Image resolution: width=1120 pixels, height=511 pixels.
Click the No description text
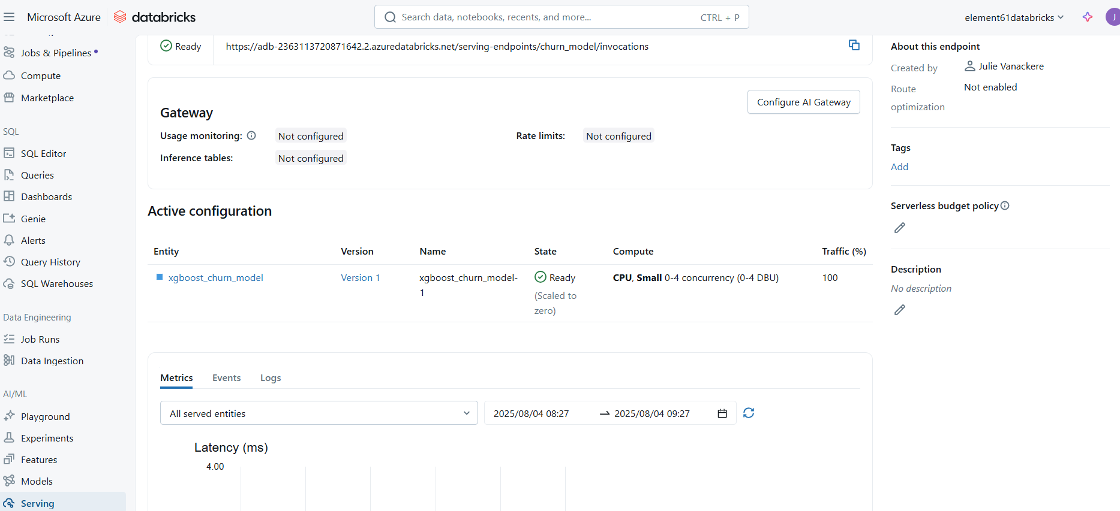coord(921,288)
